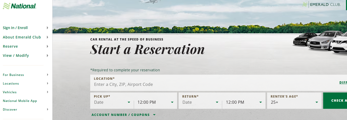Image resolution: width=347 pixels, height=120 pixels.
Task: Open the Pick Up date dropdown
Action: click(x=112, y=102)
